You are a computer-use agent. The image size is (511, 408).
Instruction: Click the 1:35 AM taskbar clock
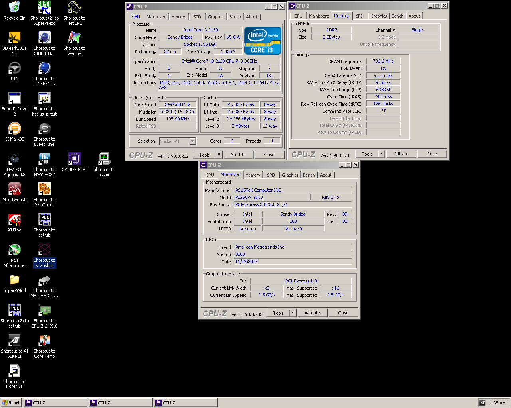pos(497,403)
